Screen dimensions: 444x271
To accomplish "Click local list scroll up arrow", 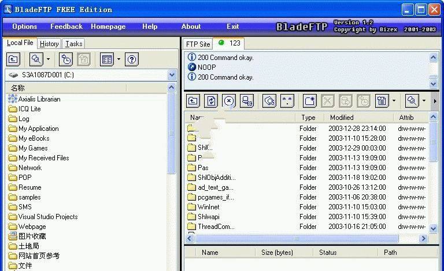I will 171,88.
